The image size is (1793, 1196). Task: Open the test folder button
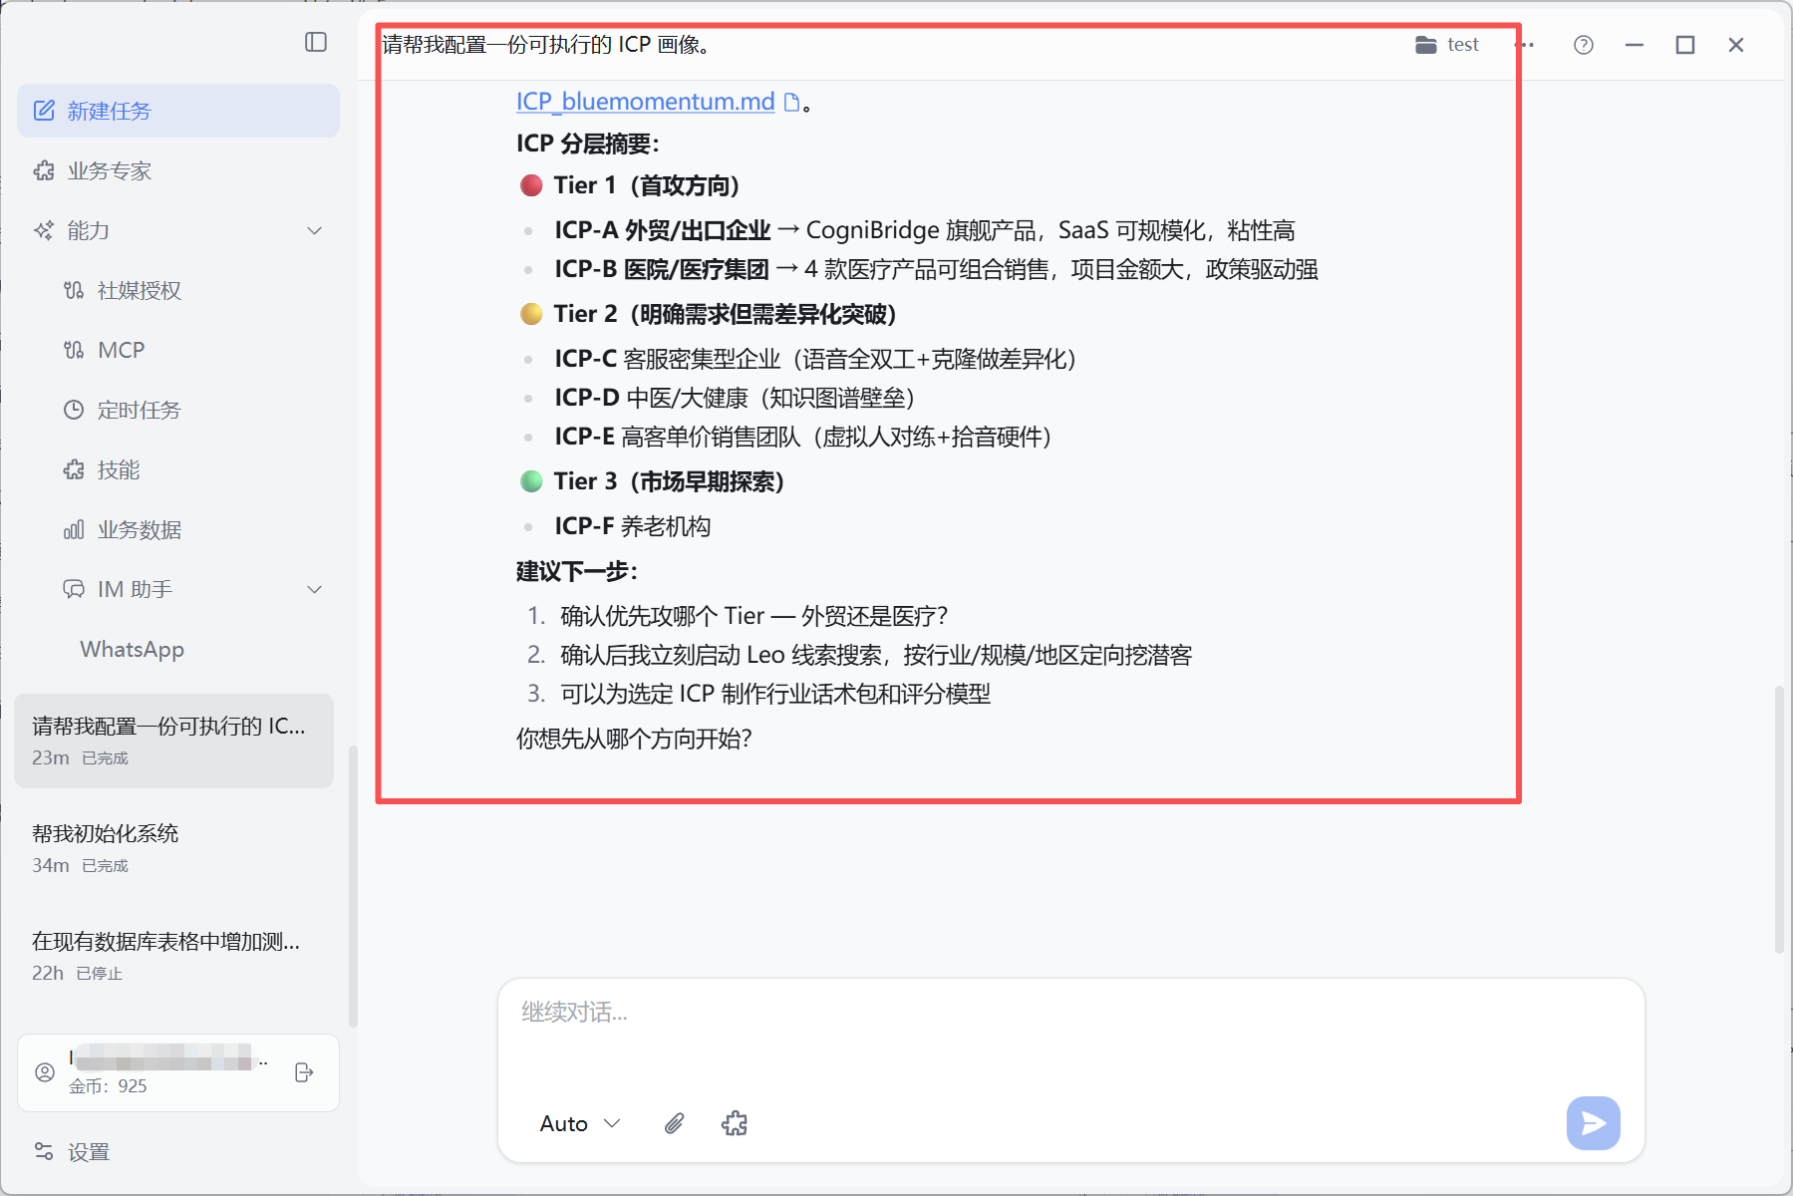coord(1447,45)
